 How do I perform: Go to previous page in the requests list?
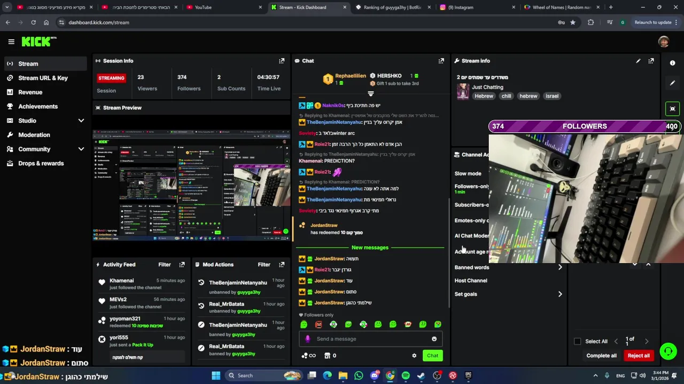(x=616, y=341)
